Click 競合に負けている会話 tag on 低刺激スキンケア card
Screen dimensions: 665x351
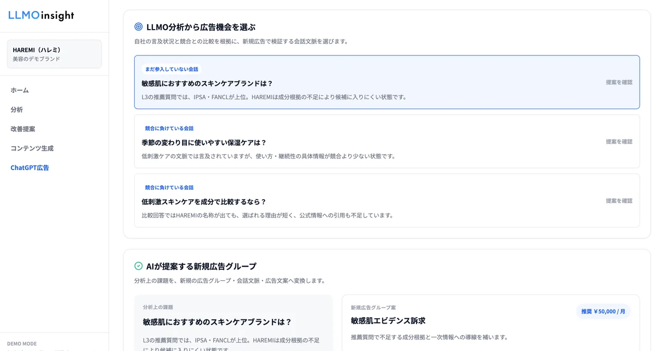coord(169,187)
